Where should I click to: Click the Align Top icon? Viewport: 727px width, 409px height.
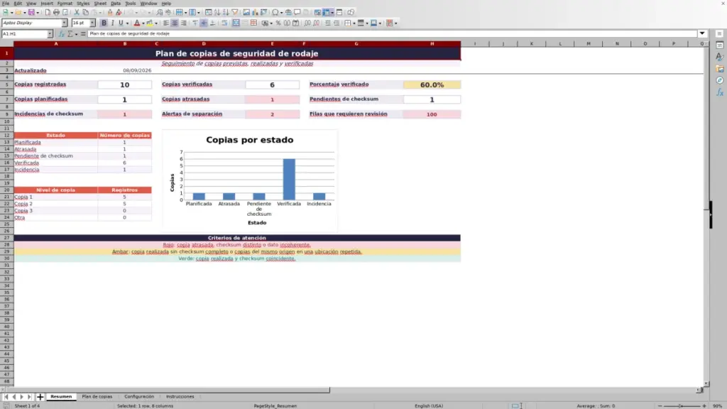tap(195, 23)
